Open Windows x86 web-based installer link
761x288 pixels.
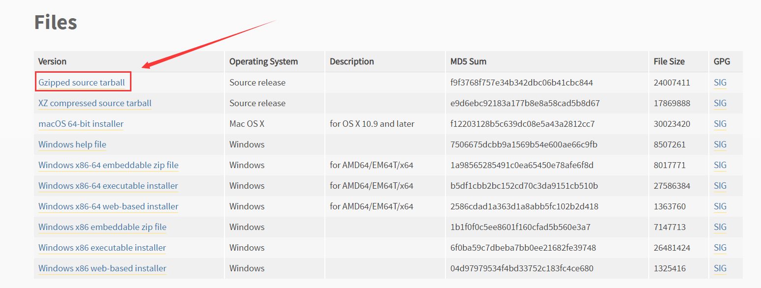tap(102, 268)
